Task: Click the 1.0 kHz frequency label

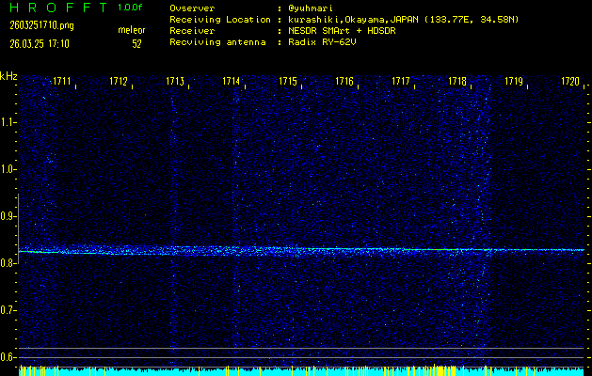Action: click(7, 170)
